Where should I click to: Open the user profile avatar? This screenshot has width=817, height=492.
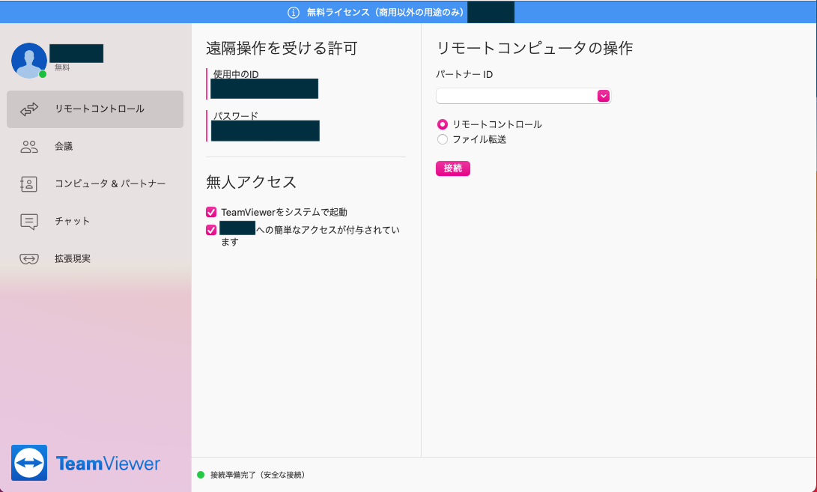(28, 60)
